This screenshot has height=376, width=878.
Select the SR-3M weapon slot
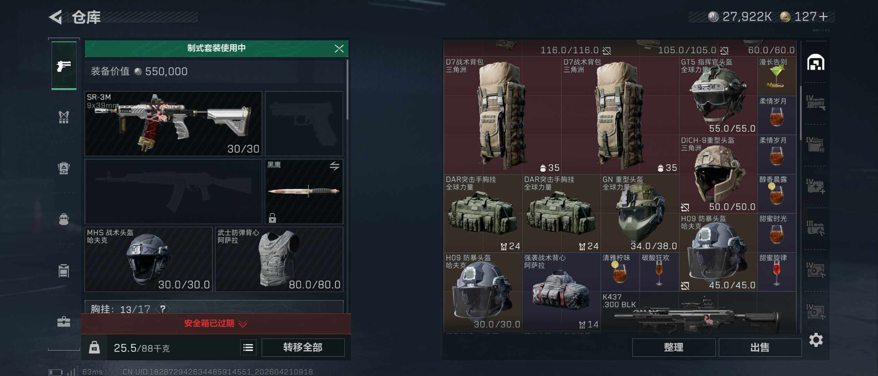[173, 124]
